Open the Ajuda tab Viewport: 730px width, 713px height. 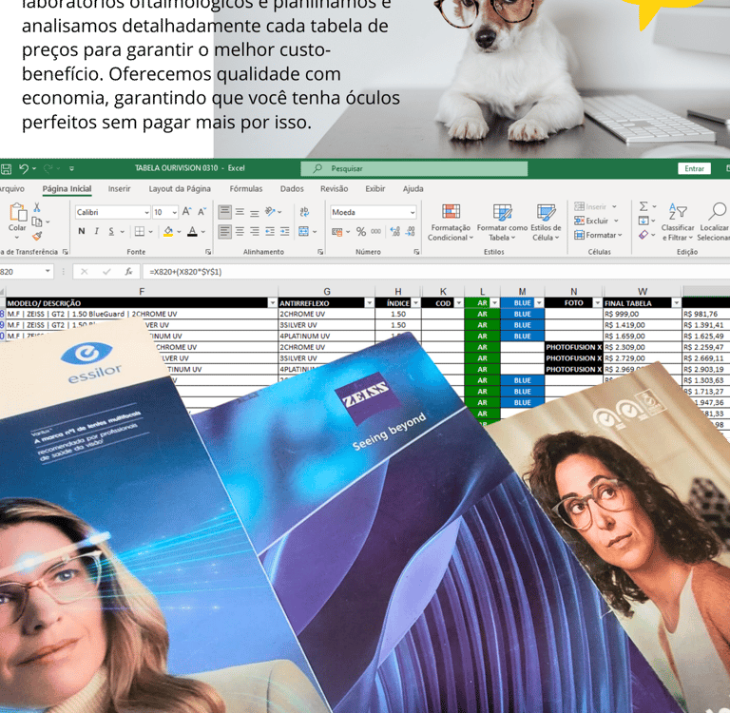click(413, 188)
